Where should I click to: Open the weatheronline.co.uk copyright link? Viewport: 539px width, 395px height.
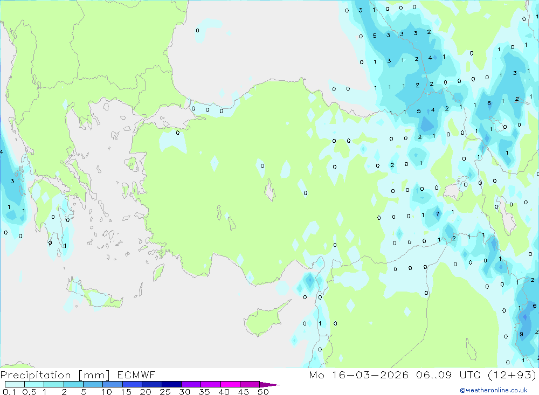coord(494,390)
